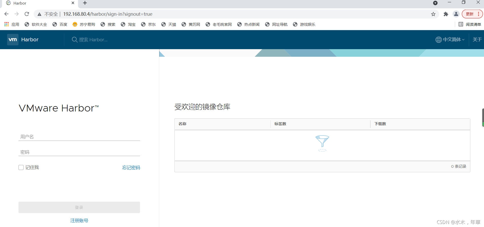
Task: Reload the page with refresh icon
Action: pyautogui.click(x=27, y=14)
